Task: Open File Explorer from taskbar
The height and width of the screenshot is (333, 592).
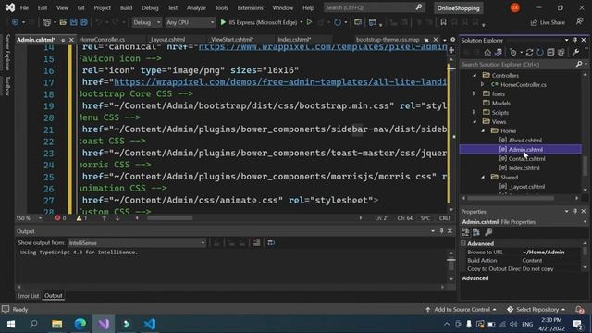Action: (57, 324)
